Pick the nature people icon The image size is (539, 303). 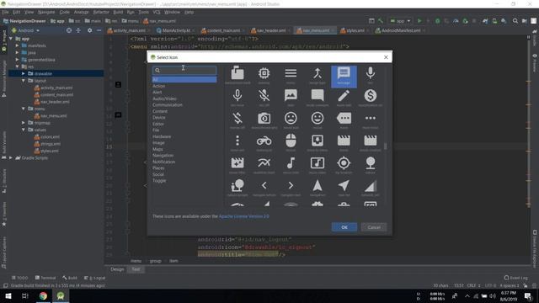(237, 185)
